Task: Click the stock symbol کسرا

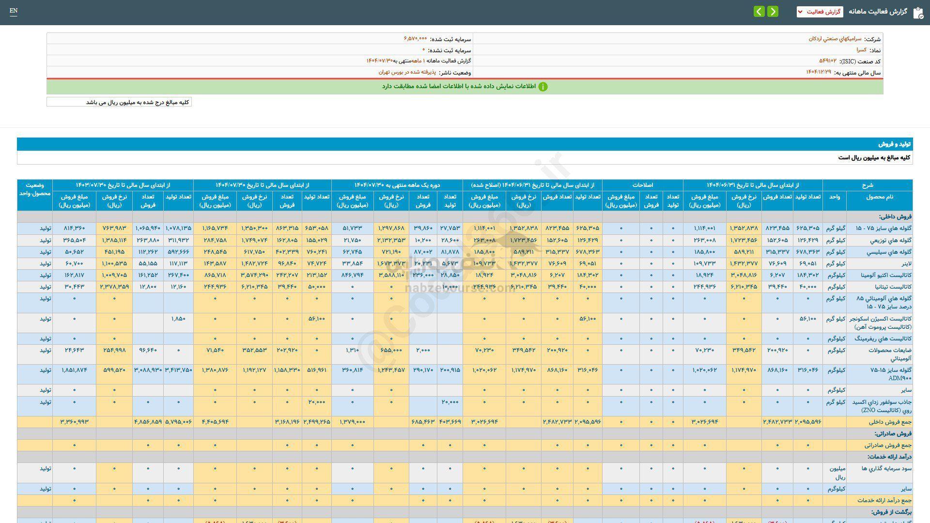Action: (861, 50)
